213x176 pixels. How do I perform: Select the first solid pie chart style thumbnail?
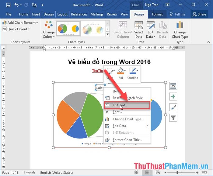(68, 29)
